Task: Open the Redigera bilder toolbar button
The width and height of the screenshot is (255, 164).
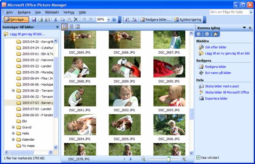Action: click(155, 19)
